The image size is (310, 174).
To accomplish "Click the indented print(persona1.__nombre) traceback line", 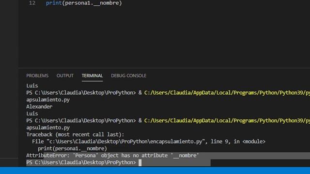I will [72, 148].
